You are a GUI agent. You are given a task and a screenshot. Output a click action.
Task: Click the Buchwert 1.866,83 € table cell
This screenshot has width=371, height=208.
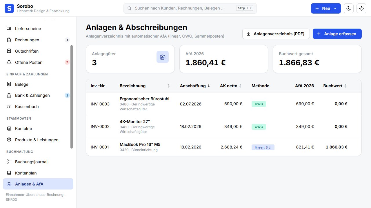(x=337, y=147)
